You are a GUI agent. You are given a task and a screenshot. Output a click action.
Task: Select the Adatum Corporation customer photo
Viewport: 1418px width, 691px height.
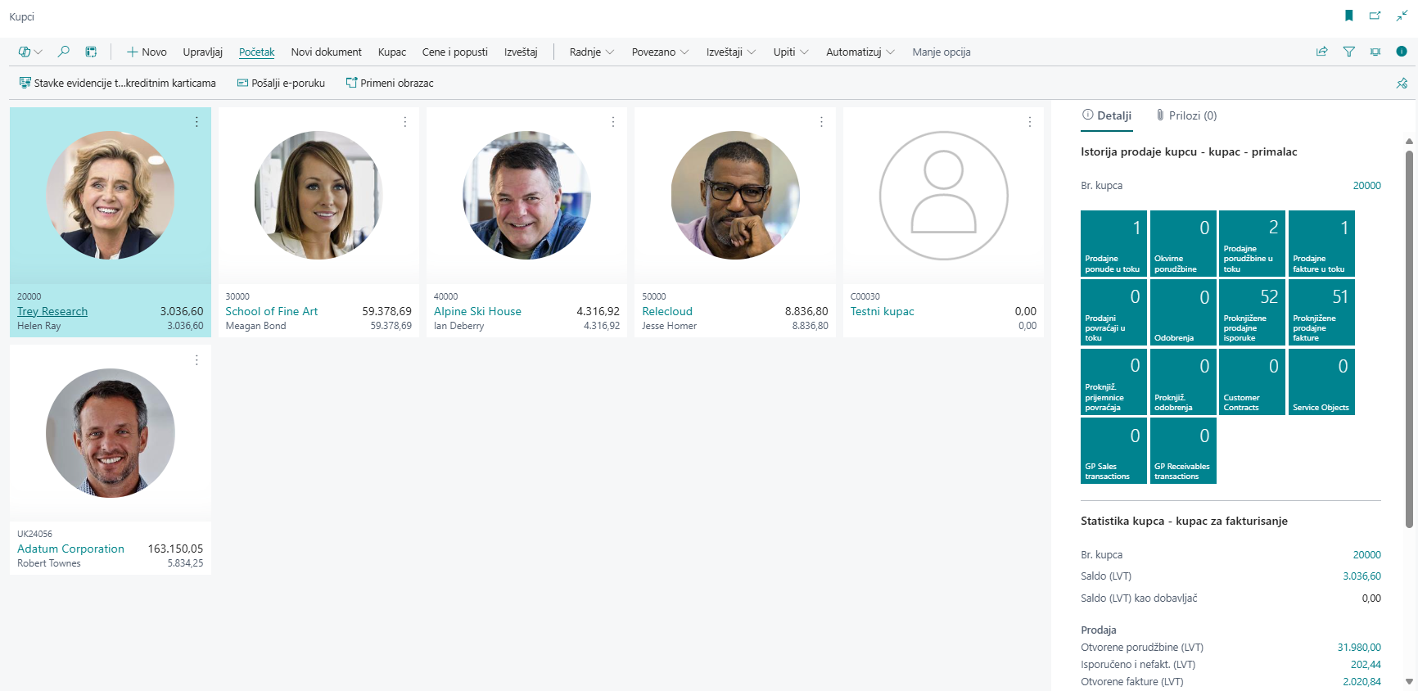click(111, 432)
